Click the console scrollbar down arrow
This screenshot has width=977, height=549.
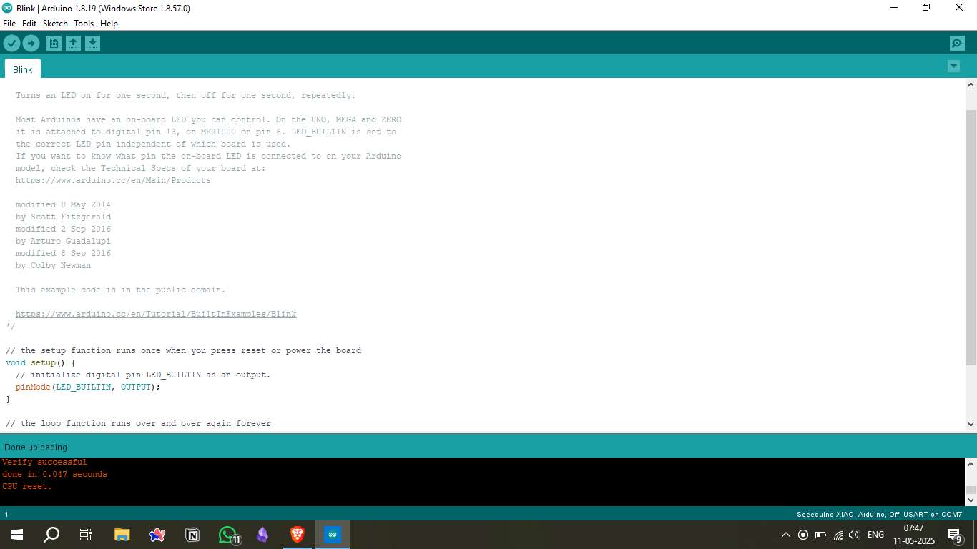[x=971, y=500]
